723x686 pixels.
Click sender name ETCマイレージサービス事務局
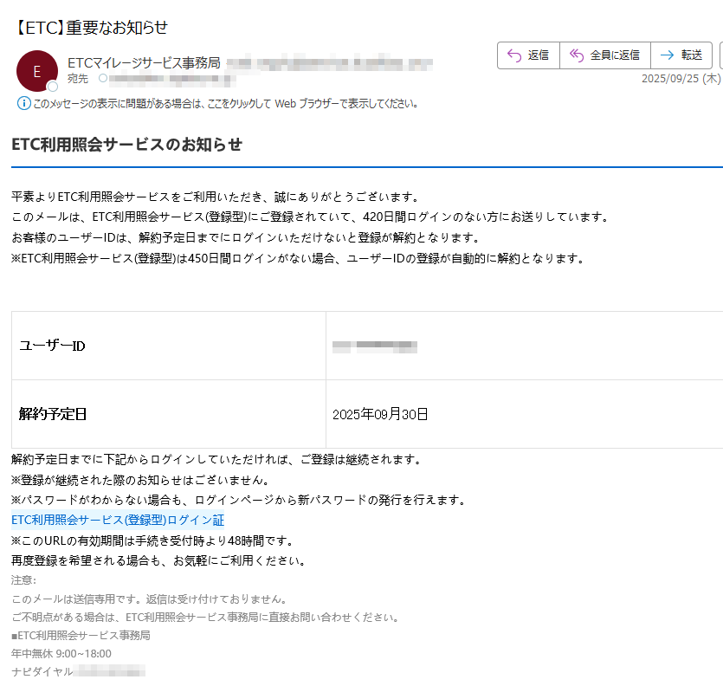point(143,62)
